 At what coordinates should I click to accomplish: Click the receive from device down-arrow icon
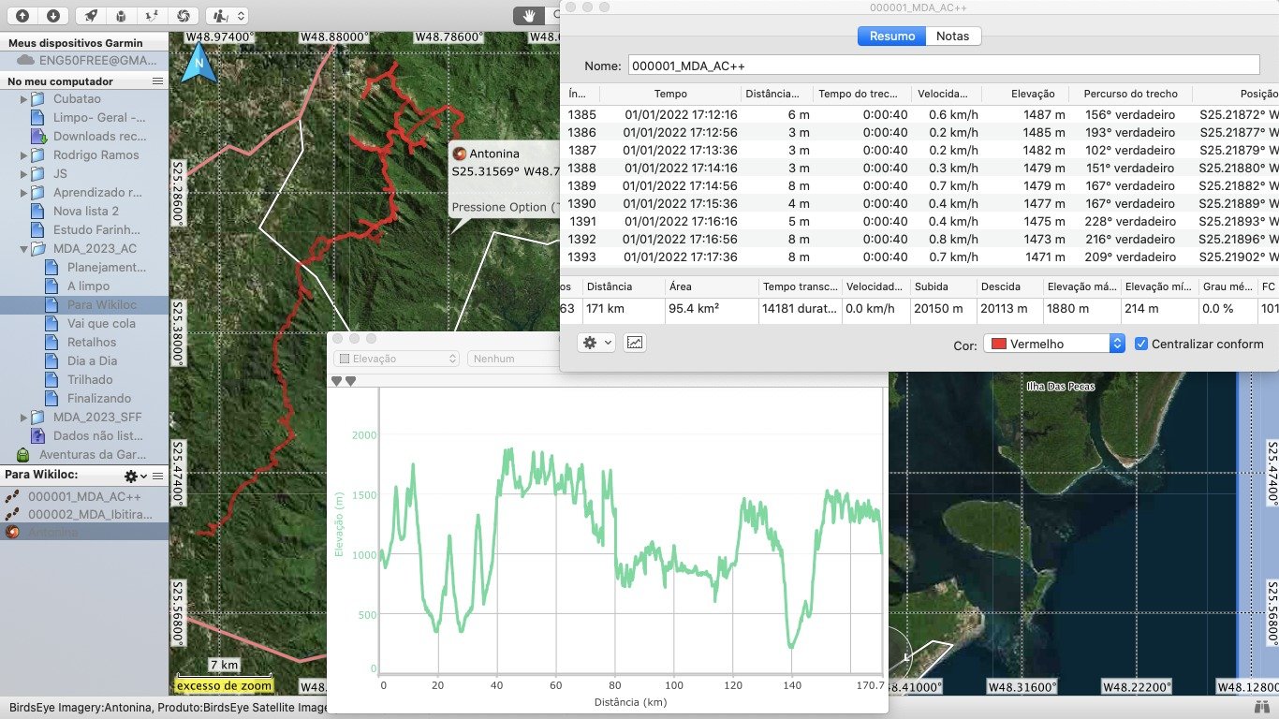click(x=53, y=16)
